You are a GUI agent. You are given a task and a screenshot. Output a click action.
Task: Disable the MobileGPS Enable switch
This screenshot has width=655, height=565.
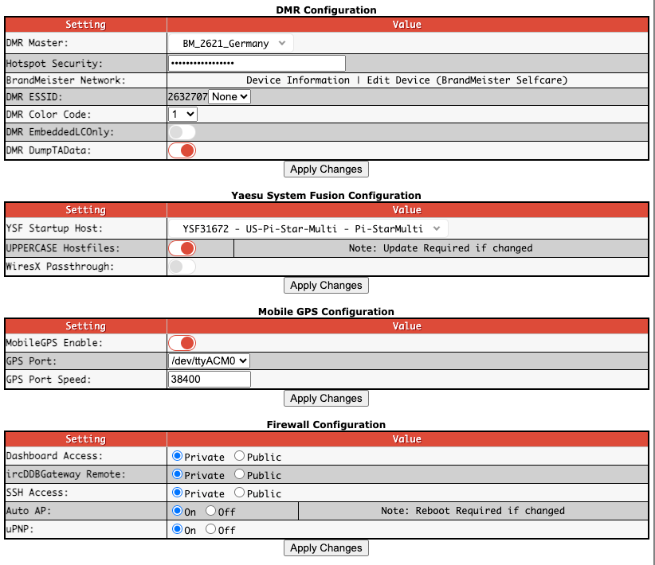[x=182, y=343]
